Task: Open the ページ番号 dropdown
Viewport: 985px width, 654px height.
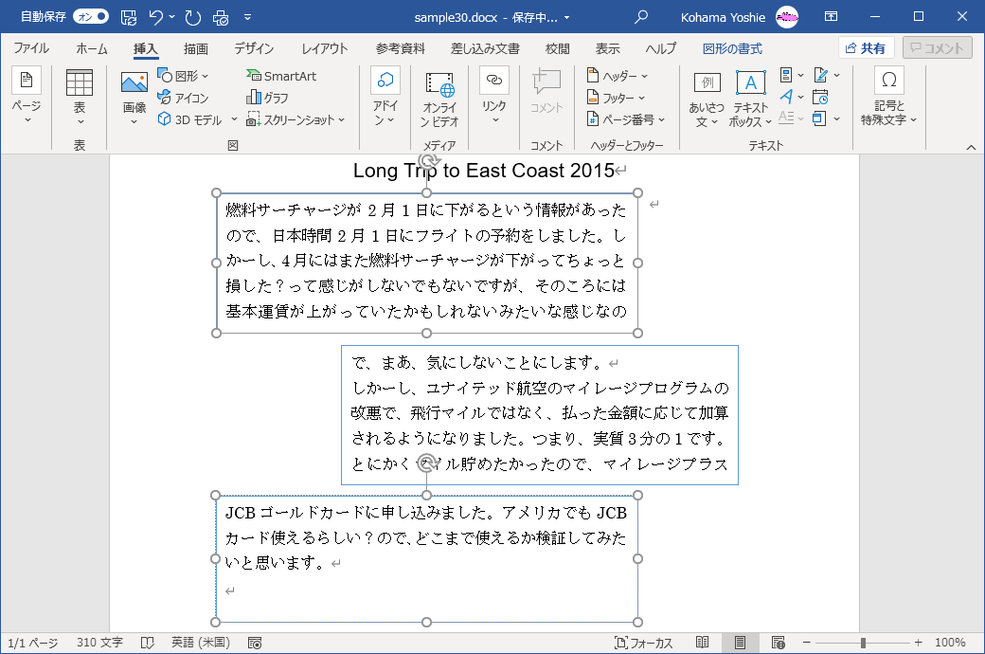Action: [626, 119]
